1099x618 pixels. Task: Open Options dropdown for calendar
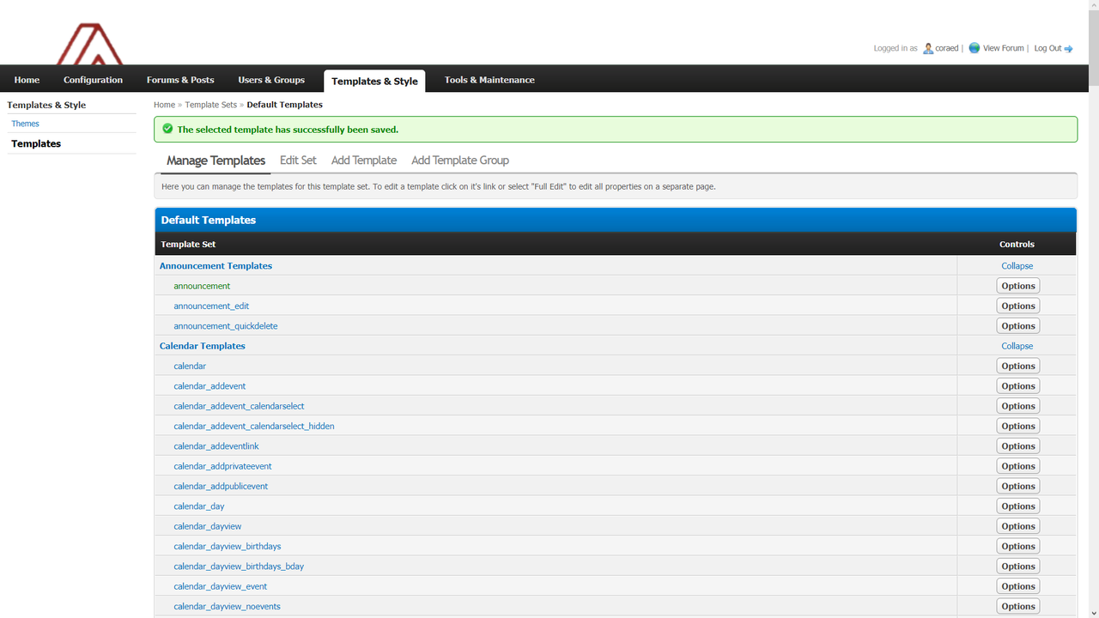1018,366
